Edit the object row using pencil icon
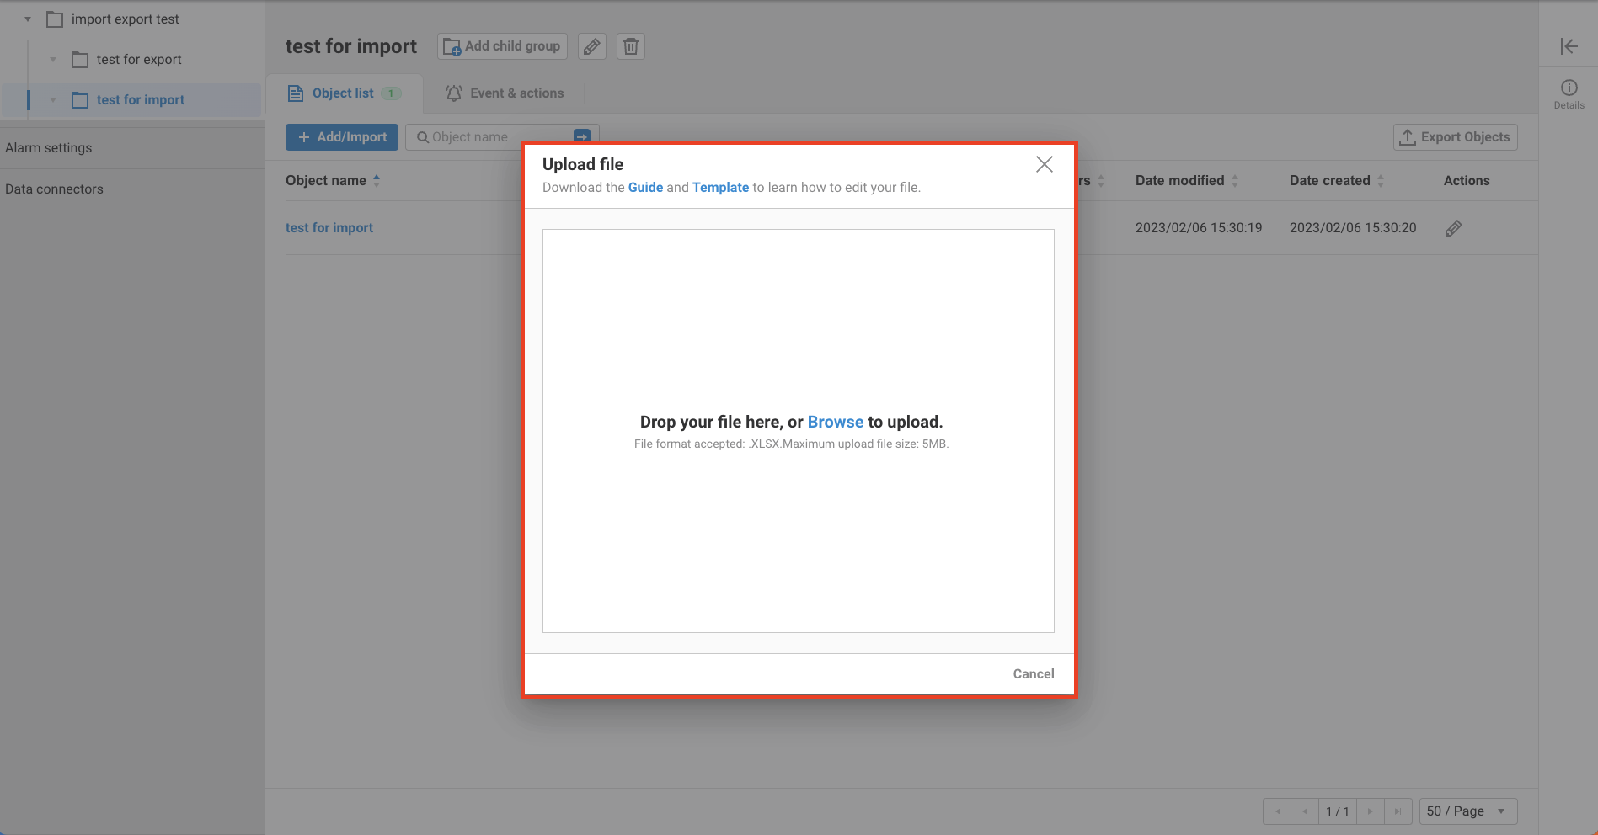Screen dimensions: 1598x835 click(1453, 228)
